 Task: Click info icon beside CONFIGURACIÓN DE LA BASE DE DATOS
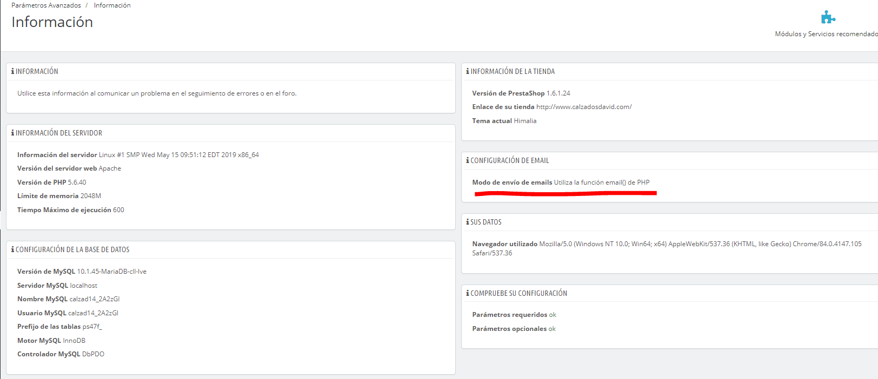(x=12, y=249)
